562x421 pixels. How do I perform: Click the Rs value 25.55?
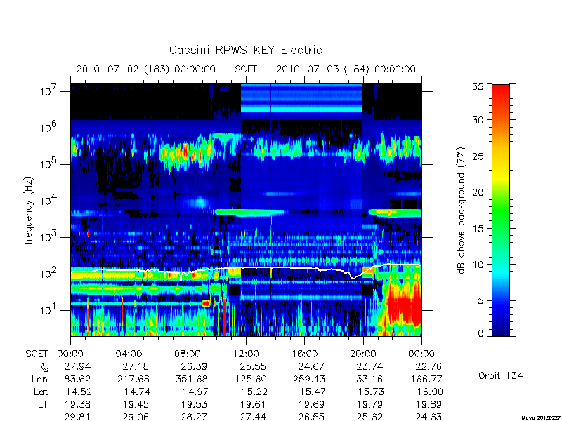[253, 366]
